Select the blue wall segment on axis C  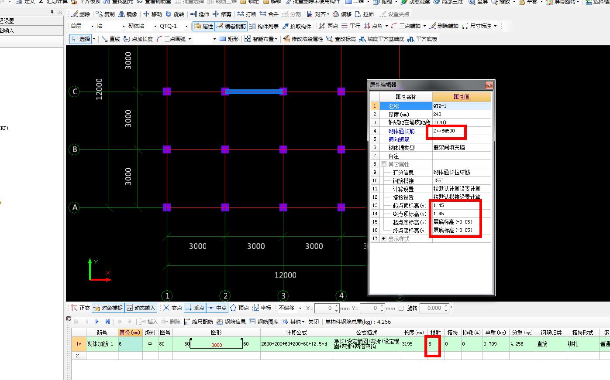click(254, 92)
